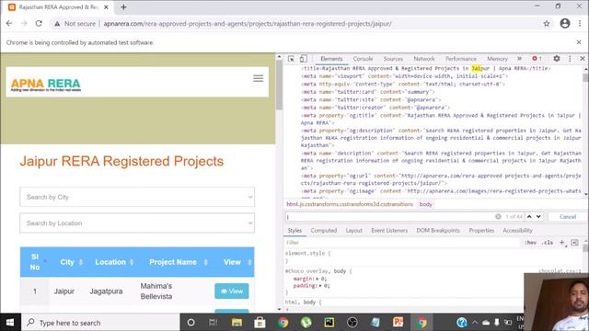The width and height of the screenshot is (589, 331).
Task: Open PowerPoint from the taskbar
Action: (x=398, y=323)
